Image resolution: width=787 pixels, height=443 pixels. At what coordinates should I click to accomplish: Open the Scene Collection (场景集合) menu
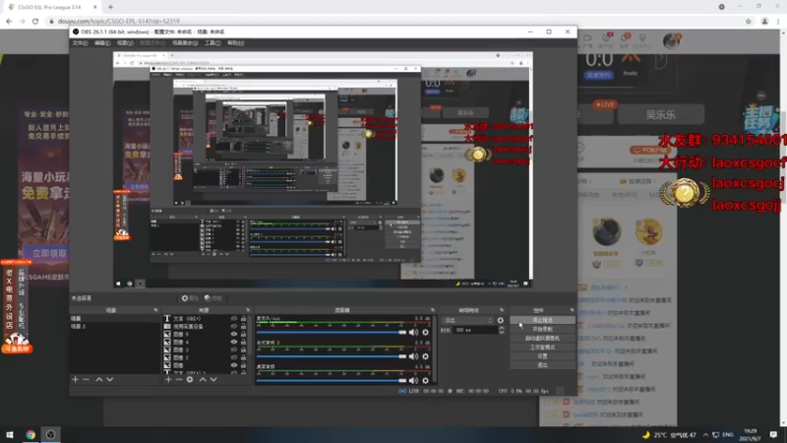pyautogui.click(x=185, y=43)
